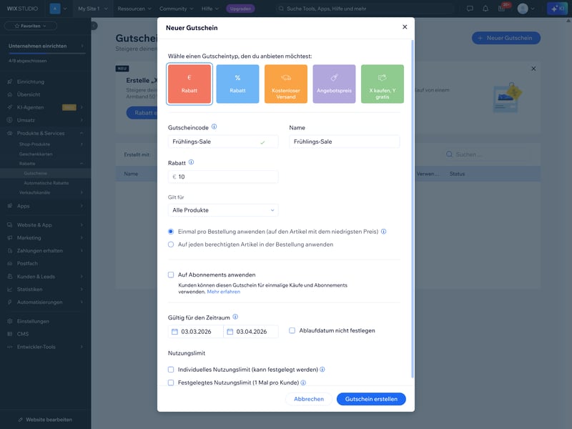
Task: Open the Favoriten dropdown
Action: (x=31, y=26)
